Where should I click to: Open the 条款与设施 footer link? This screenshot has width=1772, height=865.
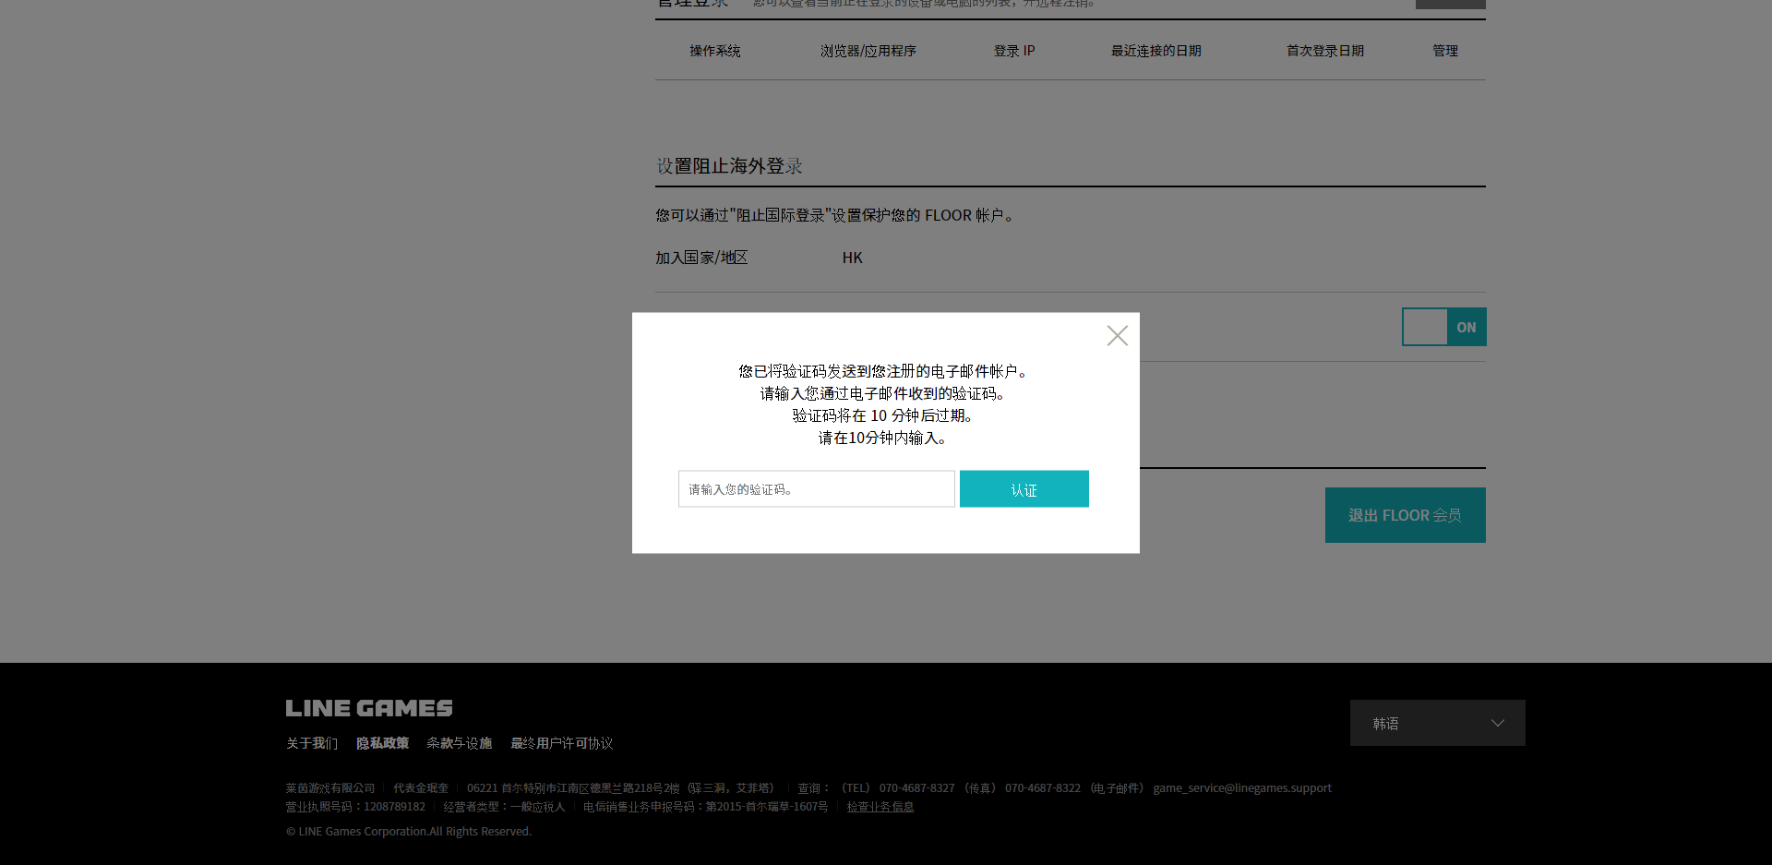tap(460, 743)
